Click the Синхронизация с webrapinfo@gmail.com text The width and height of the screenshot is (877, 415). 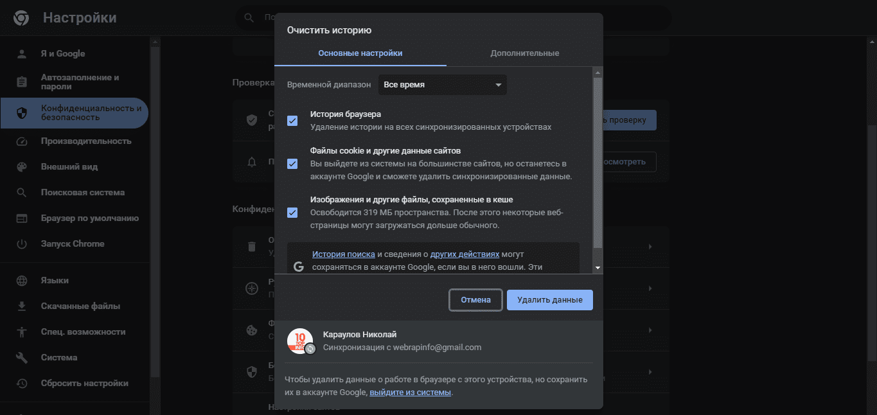click(x=402, y=348)
